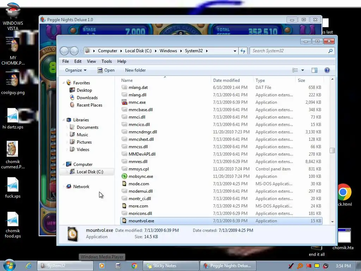Image resolution: width=361 pixels, height=271 pixels.
Task: Select the mobsync.exe green sync icon
Action: (x=124, y=176)
